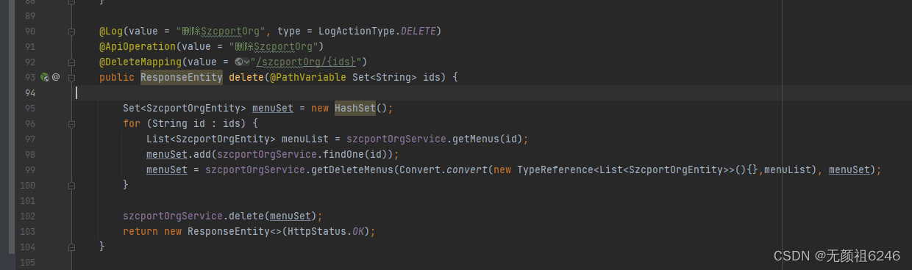Screen dimensions: 912x270
Task: Click szcportOrgService.delete(menuSet) on line 102
Action: coord(220,216)
